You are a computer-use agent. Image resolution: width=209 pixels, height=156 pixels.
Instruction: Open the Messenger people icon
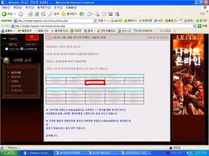point(117,14)
